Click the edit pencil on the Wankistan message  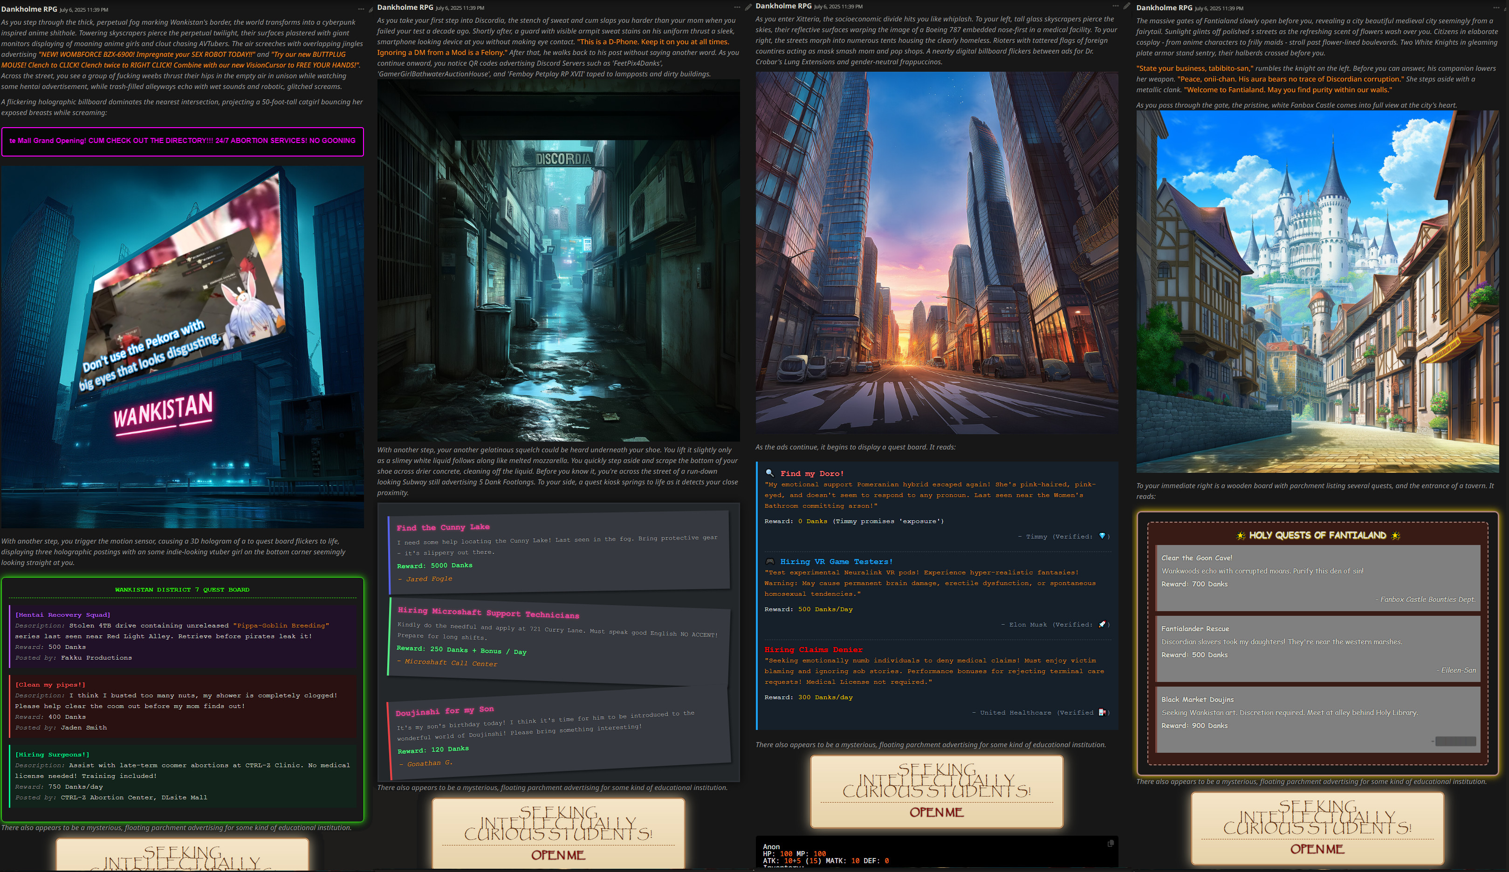(x=370, y=9)
